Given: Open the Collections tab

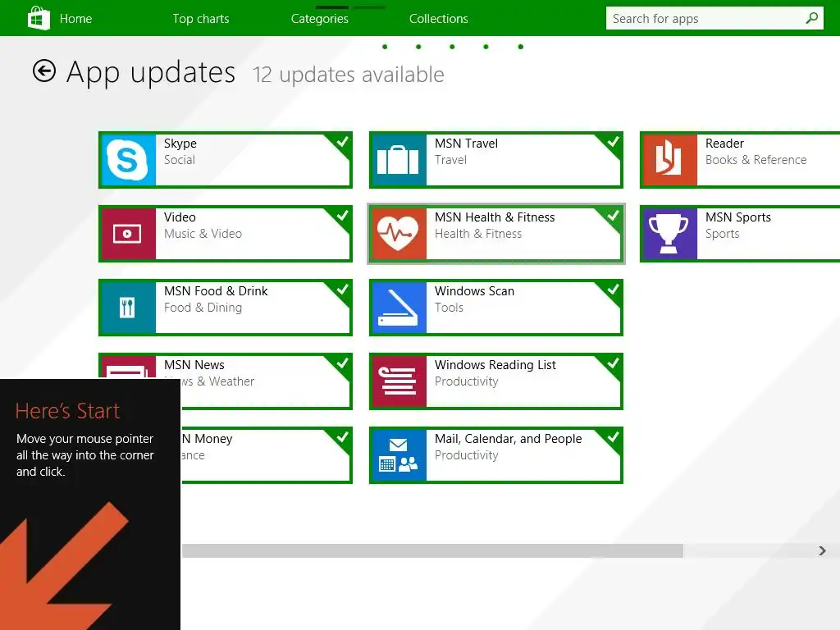Looking at the screenshot, I should click(x=439, y=19).
